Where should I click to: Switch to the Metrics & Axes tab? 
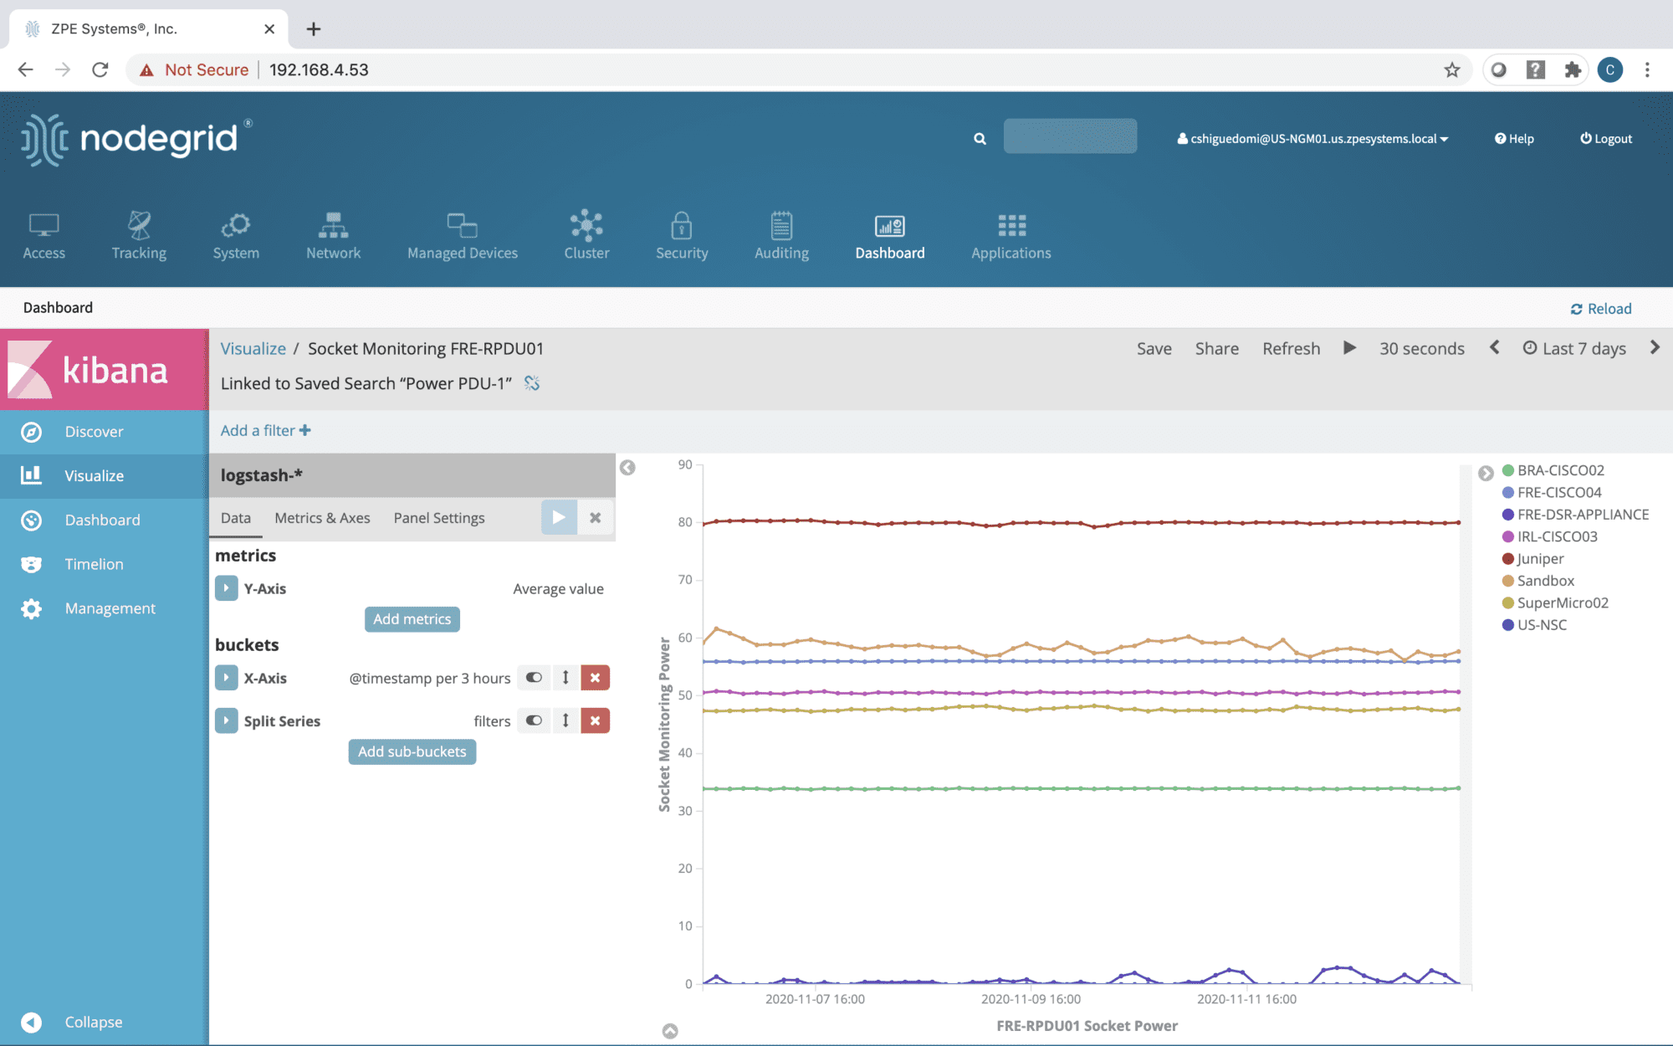click(x=322, y=518)
